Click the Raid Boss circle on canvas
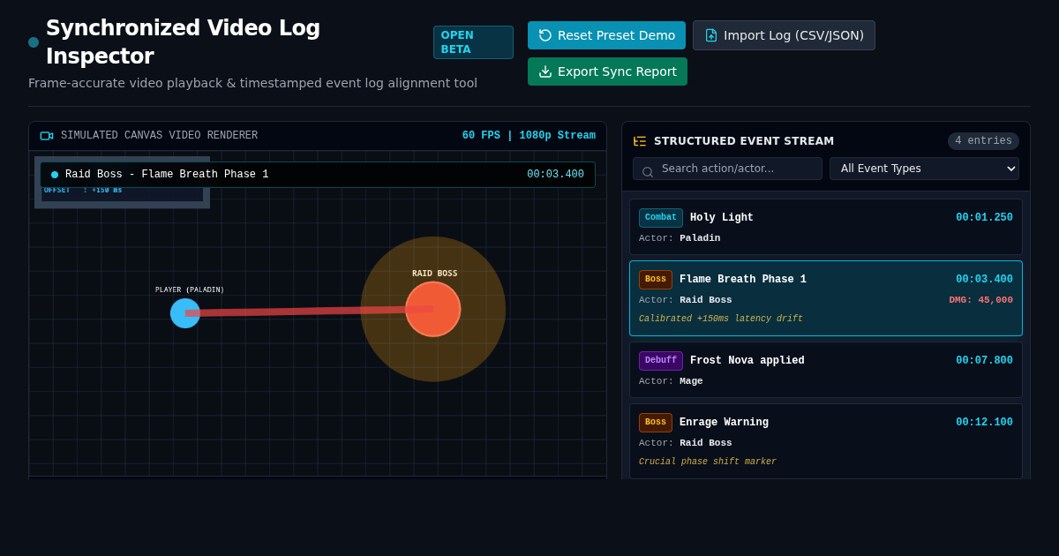Image resolution: width=1059 pixels, height=556 pixels. tap(433, 309)
